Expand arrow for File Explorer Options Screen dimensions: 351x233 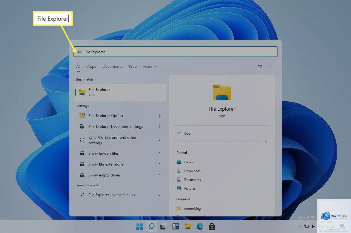[160, 116]
